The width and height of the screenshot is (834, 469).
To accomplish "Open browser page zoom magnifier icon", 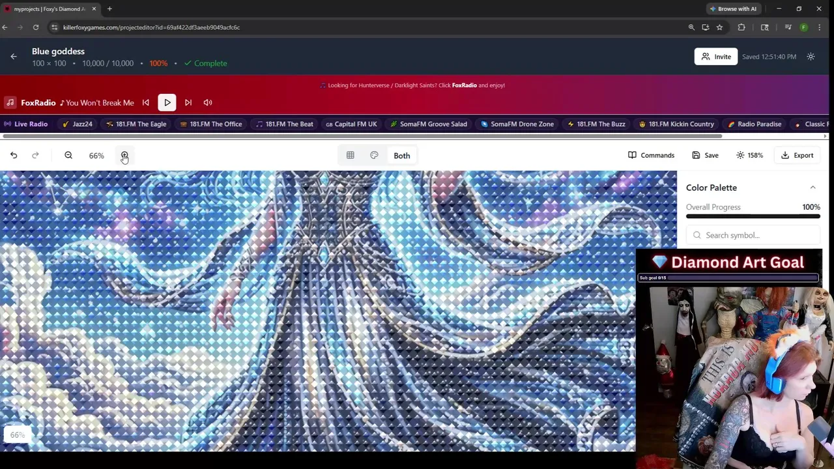I will coord(691,27).
